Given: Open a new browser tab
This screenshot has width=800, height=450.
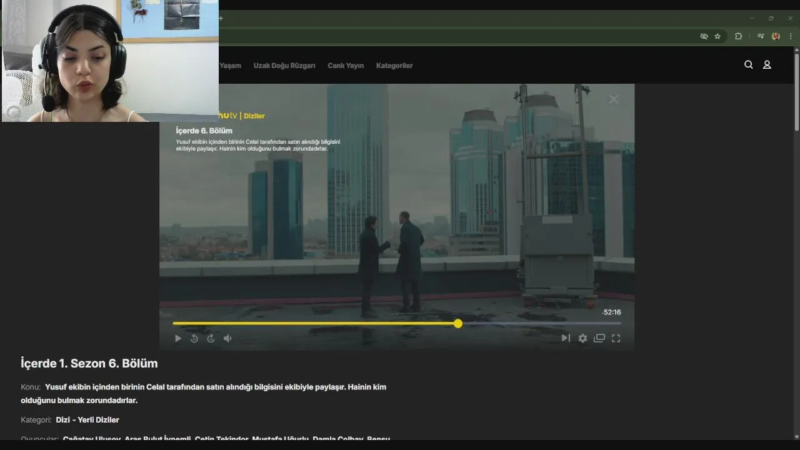Looking at the screenshot, I should coord(221,18).
